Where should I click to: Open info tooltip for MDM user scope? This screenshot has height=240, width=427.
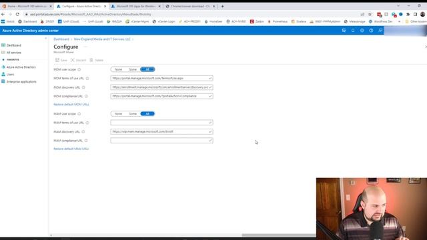coord(79,69)
